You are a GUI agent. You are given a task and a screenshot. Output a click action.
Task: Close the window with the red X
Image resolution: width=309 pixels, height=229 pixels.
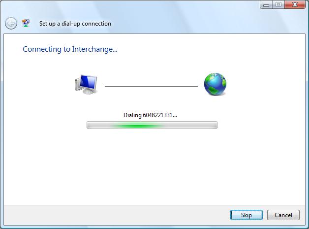295,4
